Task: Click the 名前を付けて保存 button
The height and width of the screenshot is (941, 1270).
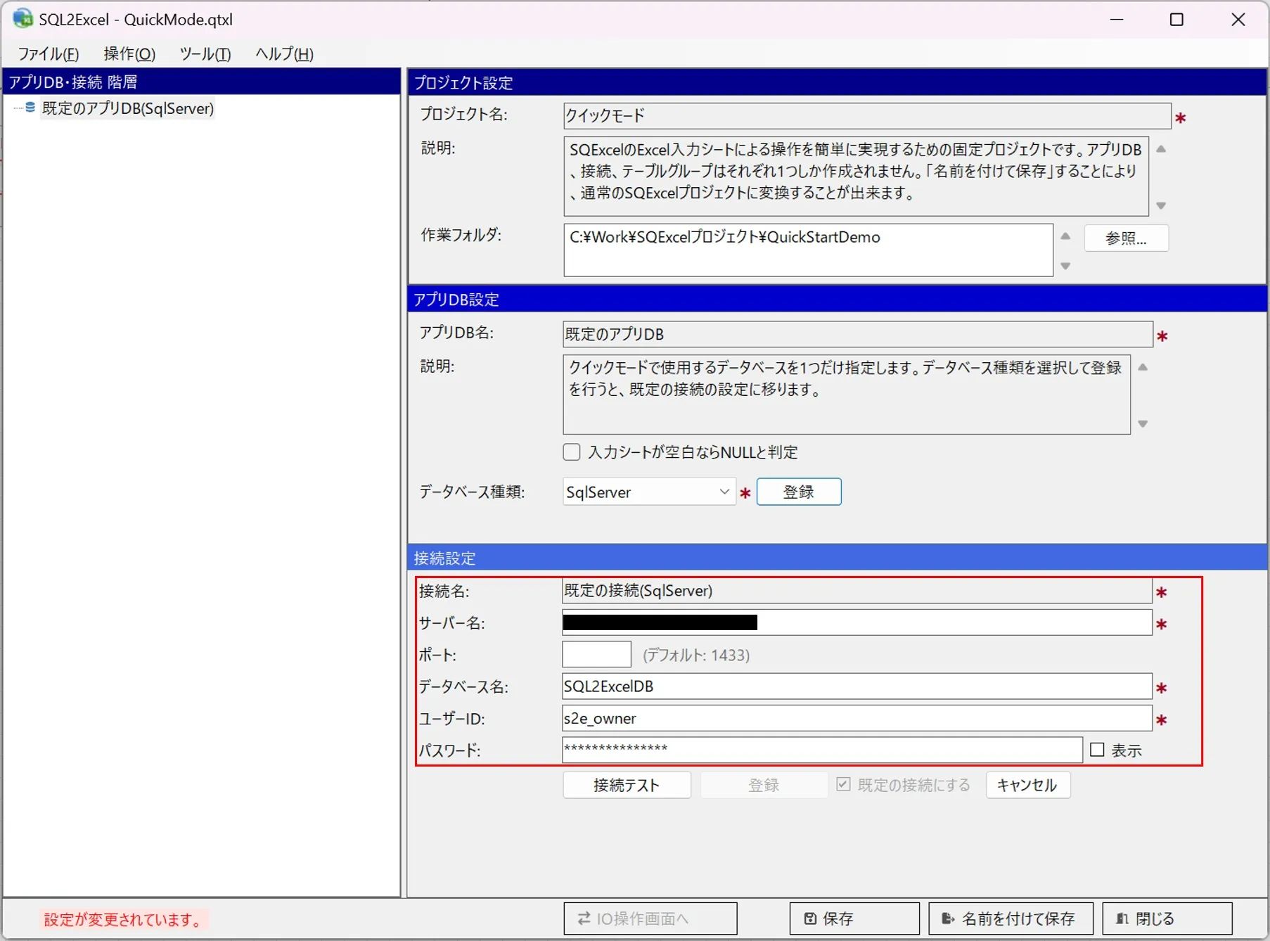Action: click(1011, 918)
